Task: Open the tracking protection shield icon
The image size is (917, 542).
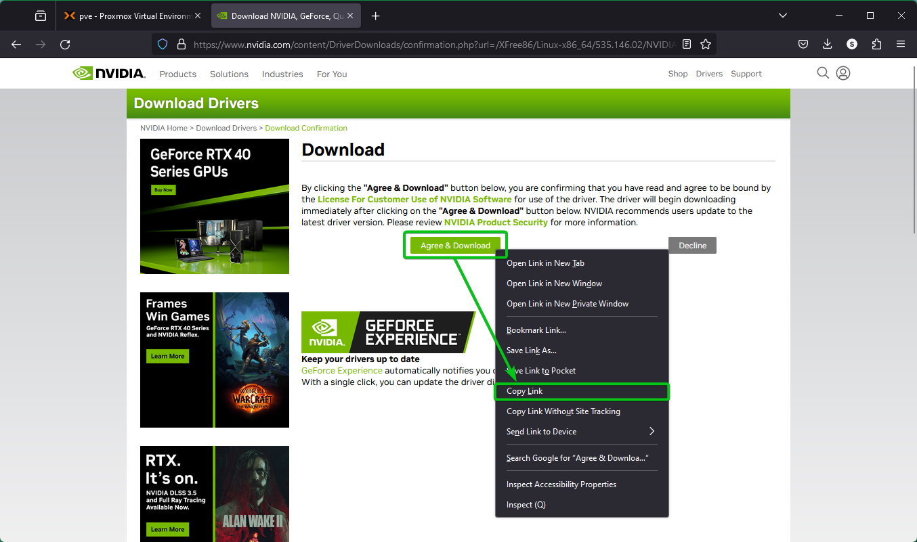Action: [x=163, y=44]
